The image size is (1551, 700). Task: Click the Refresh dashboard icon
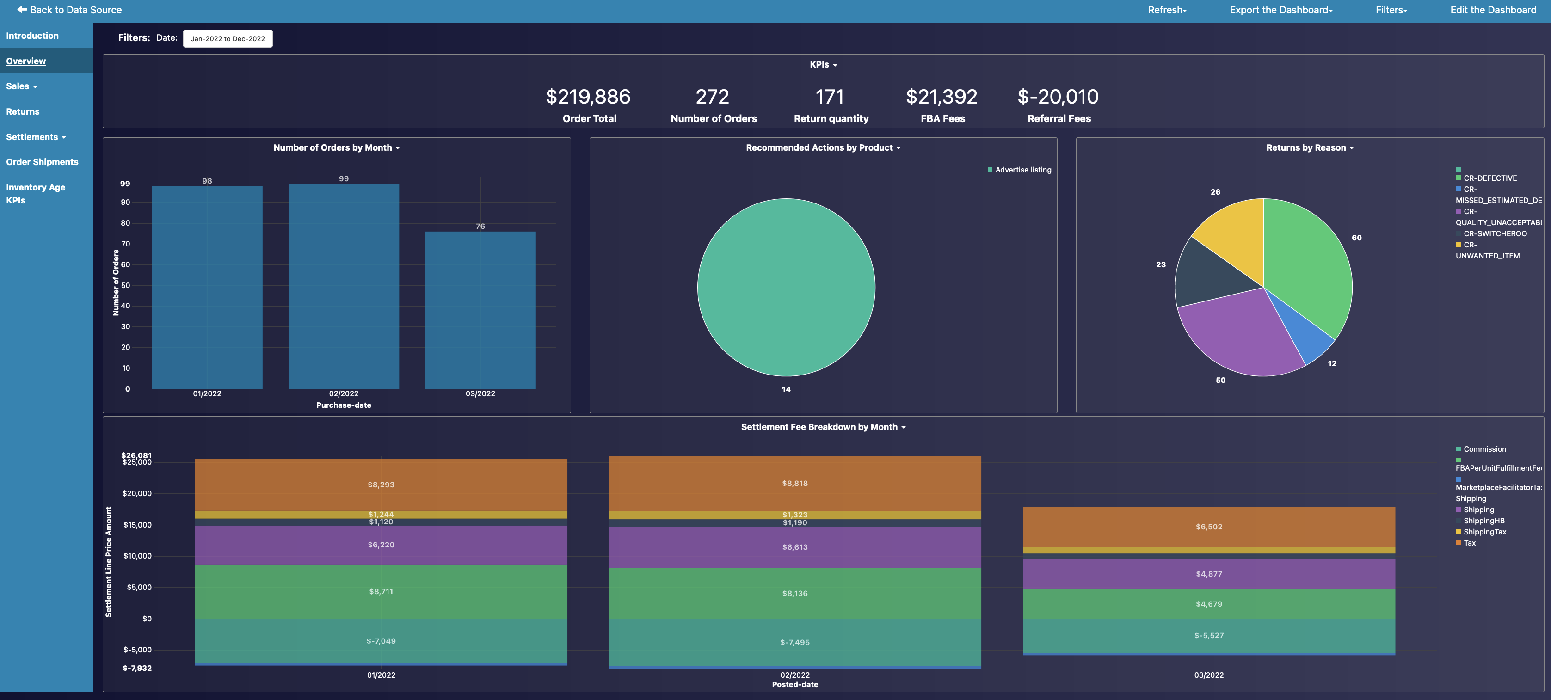click(1167, 10)
